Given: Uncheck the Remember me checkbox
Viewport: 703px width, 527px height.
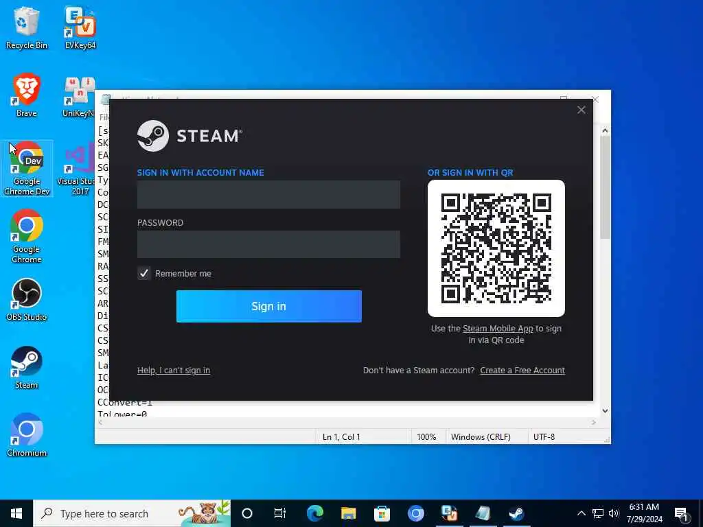Looking at the screenshot, I should pos(144,273).
